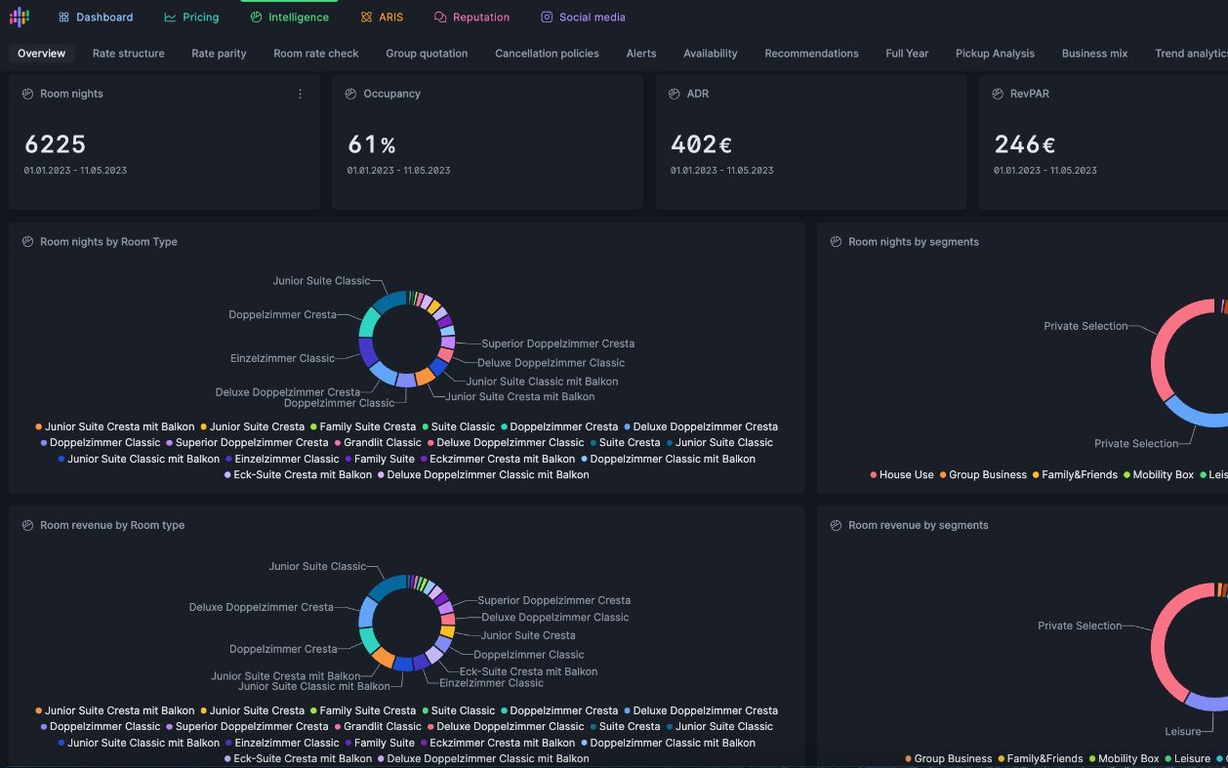Click icon beside Room revenue by segments
This screenshot has width=1228, height=768.
coord(836,525)
